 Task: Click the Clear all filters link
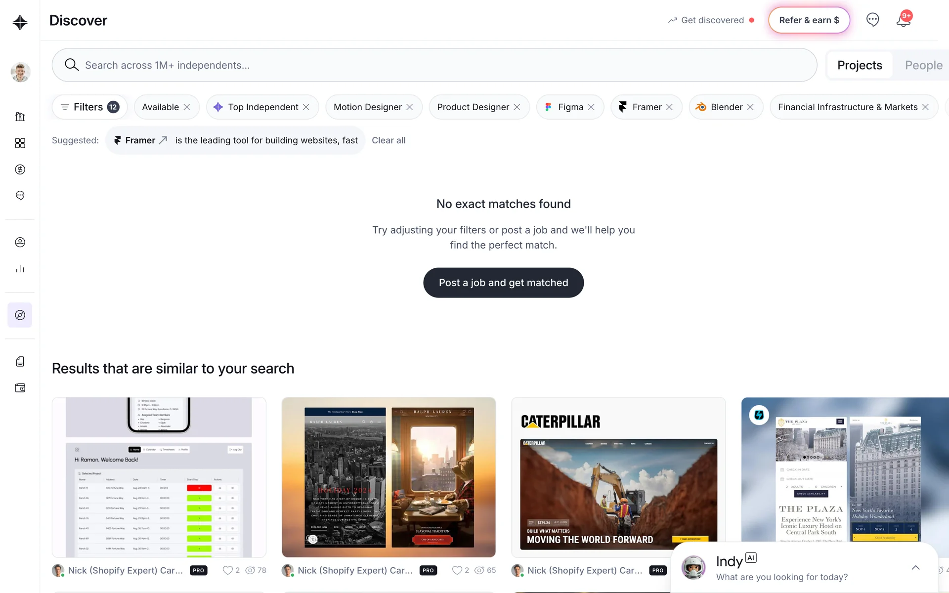[388, 140]
